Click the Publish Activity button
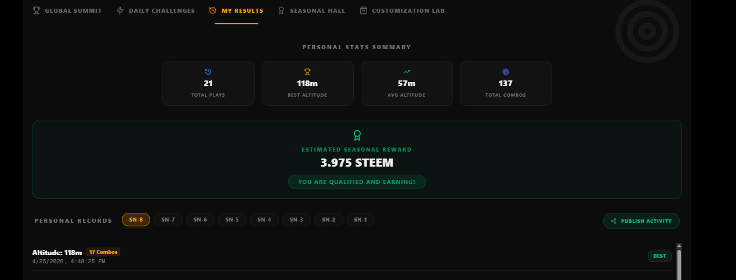Screen dimensions: 736x280 click(641, 221)
